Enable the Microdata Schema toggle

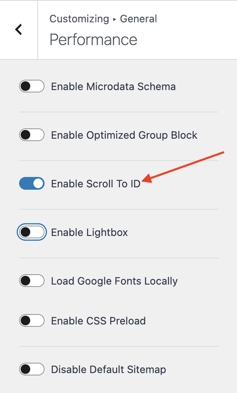coord(31,86)
